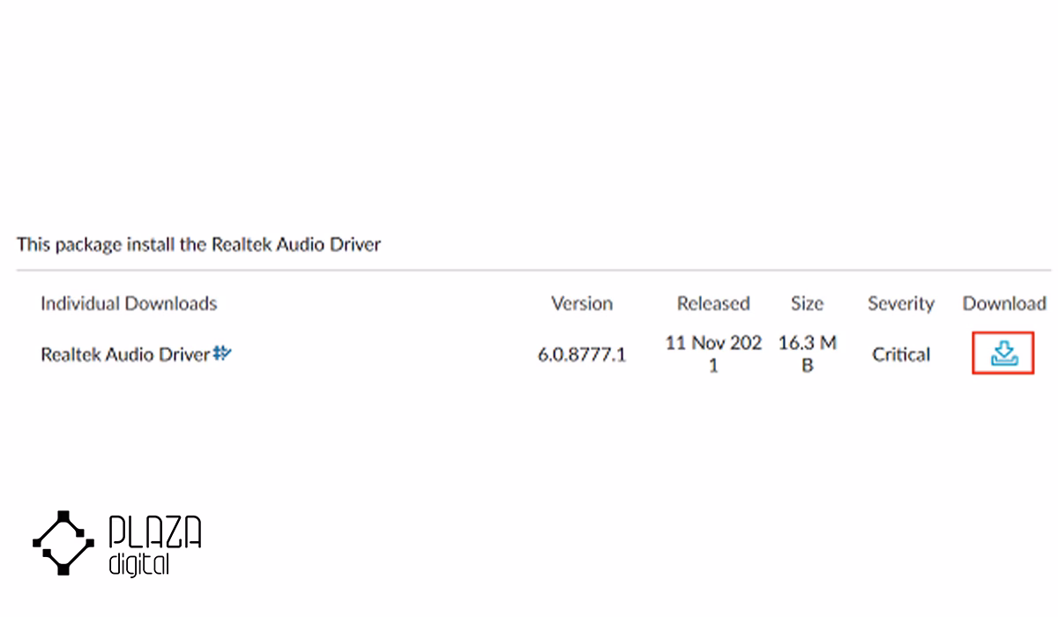Click the horizontal divider line below the description
The image size is (1058, 617).
pyautogui.click(x=533, y=271)
